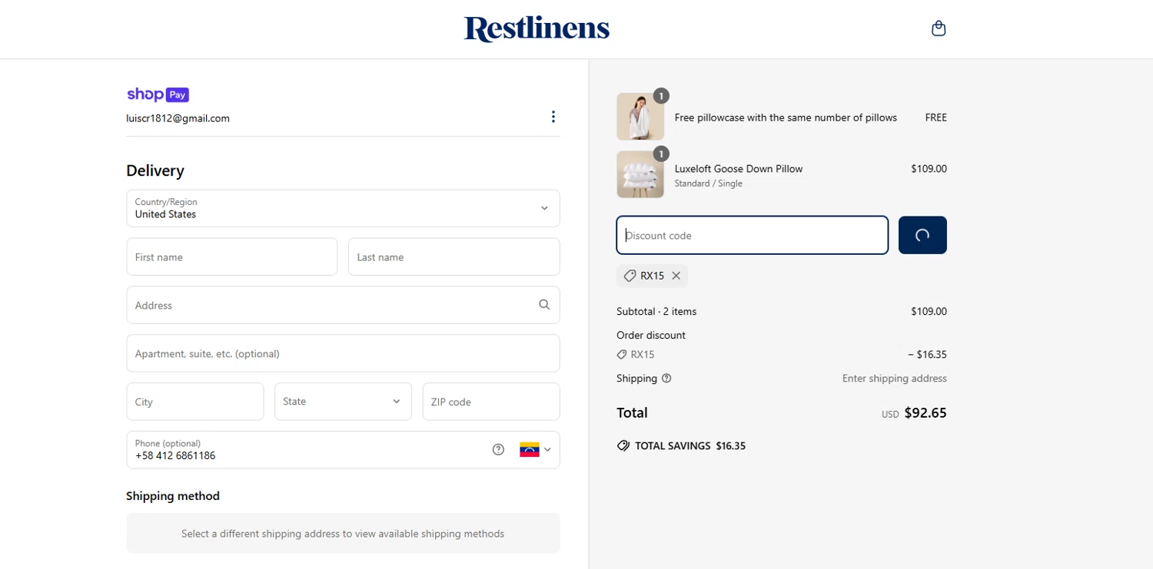Screen dimensions: 1153x569
Task: Click the − $16.35 discount amount
Action: [x=927, y=355]
